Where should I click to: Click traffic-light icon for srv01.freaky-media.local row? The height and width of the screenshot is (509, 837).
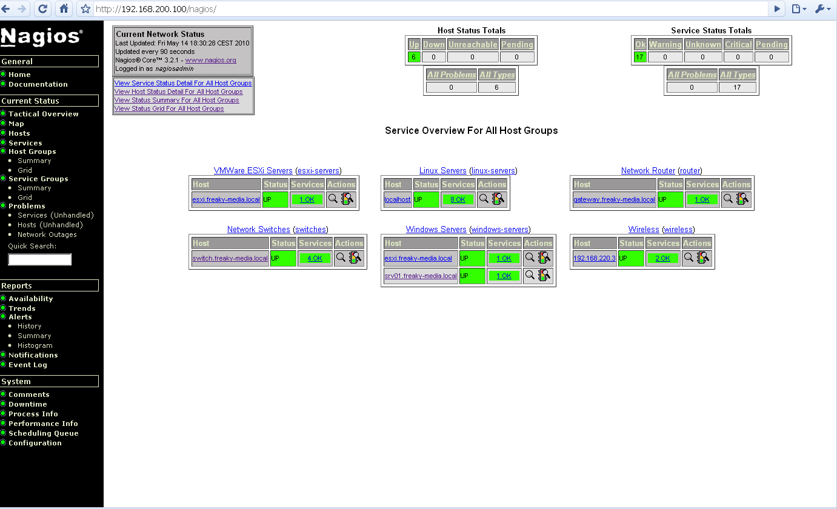tap(545, 276)
